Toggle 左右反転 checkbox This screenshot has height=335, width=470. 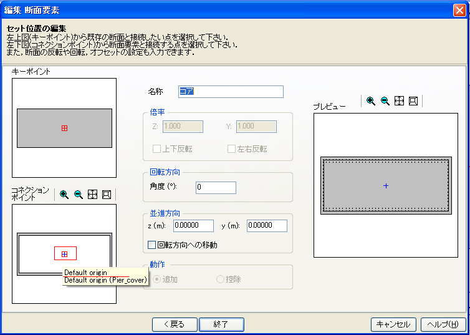tap(231, 149)
